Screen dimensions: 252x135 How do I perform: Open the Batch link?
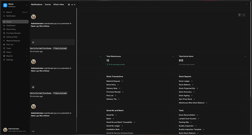[108, 119]
